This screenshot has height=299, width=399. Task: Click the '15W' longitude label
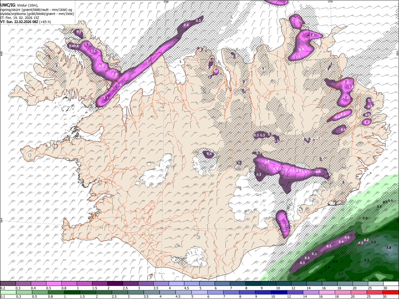330,2
